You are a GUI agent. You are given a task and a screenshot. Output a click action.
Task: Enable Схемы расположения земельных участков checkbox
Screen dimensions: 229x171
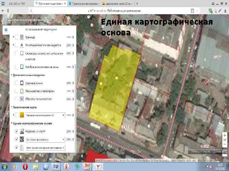coord(17,53)
